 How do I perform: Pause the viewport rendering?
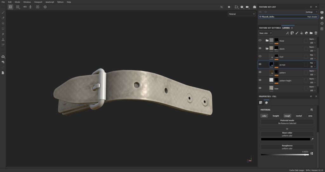(229, 7)
